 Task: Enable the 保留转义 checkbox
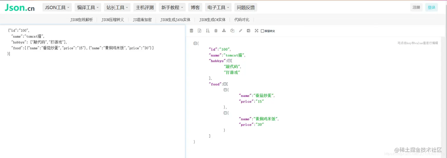262,31
